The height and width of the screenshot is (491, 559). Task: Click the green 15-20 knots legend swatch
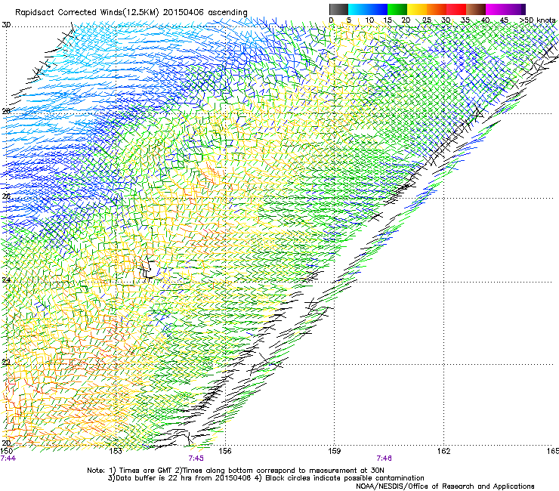tap(397, 9)
